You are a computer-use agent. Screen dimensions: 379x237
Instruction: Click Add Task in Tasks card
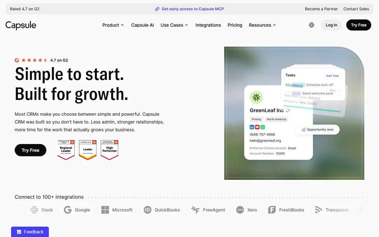(332, 76)
